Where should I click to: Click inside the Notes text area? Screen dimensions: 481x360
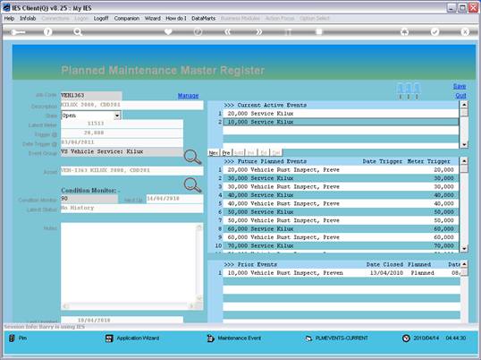(129, 263)
